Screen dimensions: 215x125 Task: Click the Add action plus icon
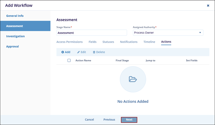point(63,52)
